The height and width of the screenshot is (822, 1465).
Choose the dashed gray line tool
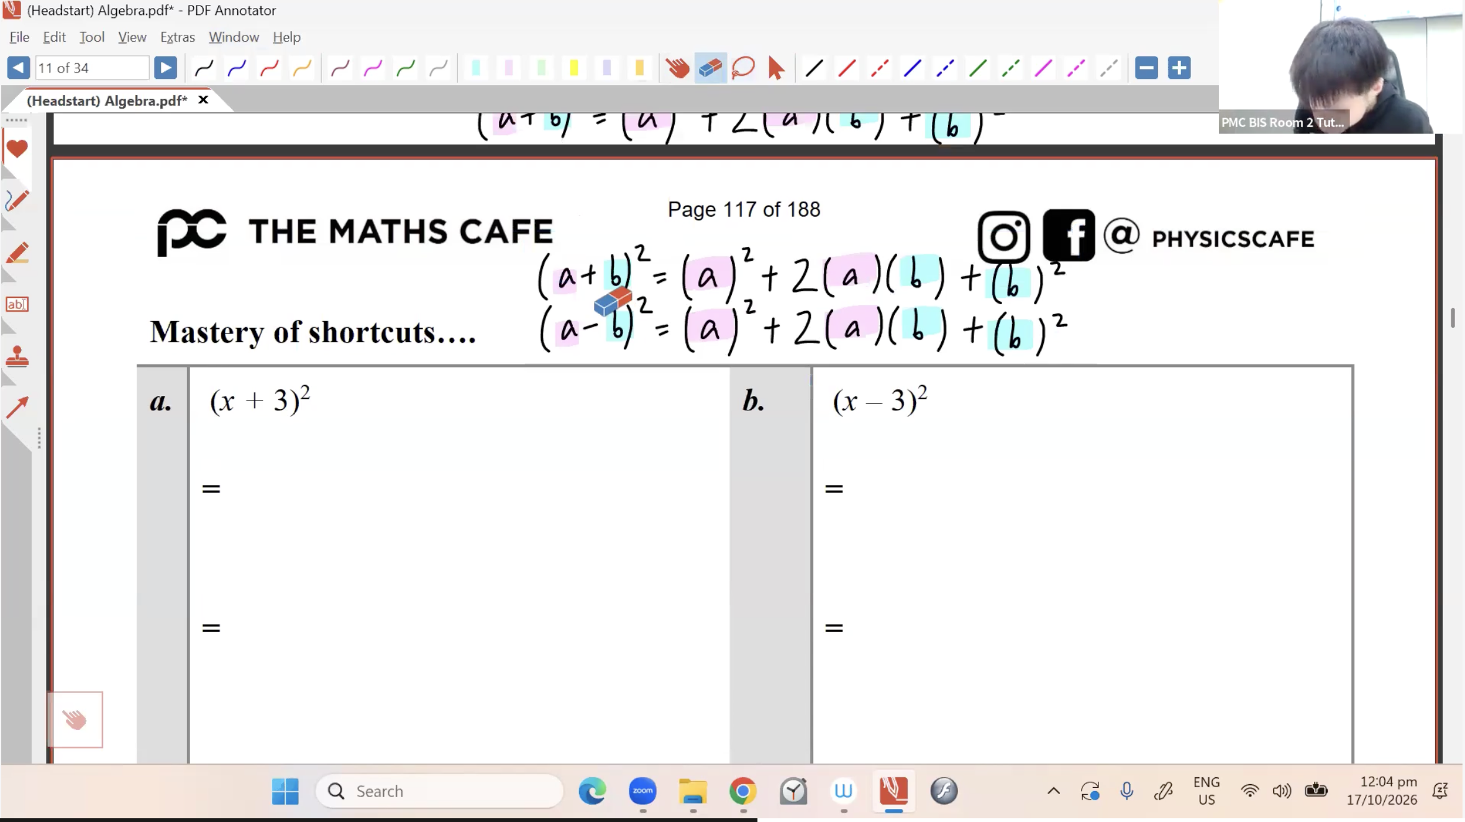[x=1108, y=68]
